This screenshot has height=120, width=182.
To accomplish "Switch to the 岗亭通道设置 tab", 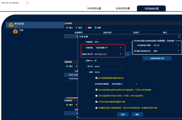I will click(x=151, y=9).
